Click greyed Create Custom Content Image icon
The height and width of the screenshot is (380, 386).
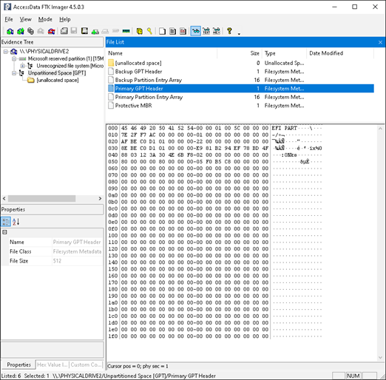coord(105,31)
